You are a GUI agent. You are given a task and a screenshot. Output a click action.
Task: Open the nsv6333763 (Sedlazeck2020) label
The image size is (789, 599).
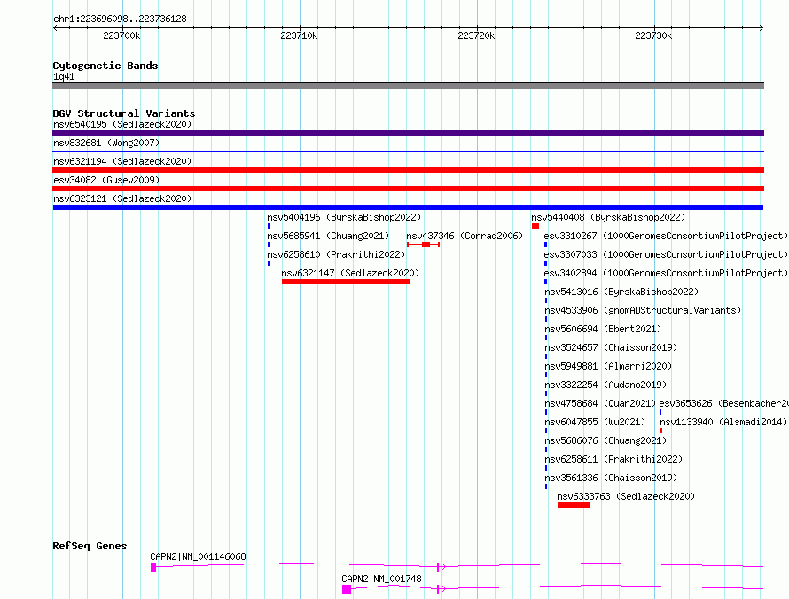coord(626,496)
